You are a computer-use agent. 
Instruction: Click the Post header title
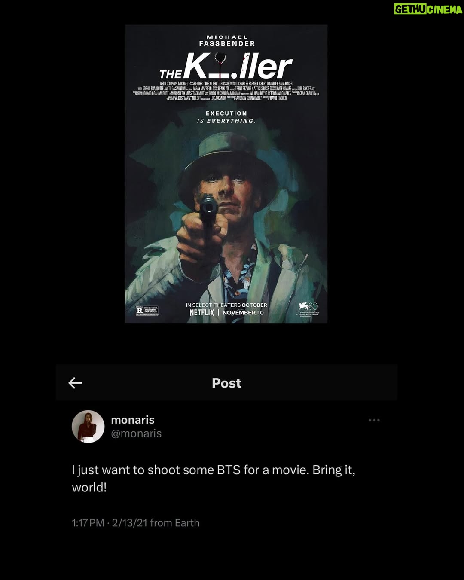point(226,383)
